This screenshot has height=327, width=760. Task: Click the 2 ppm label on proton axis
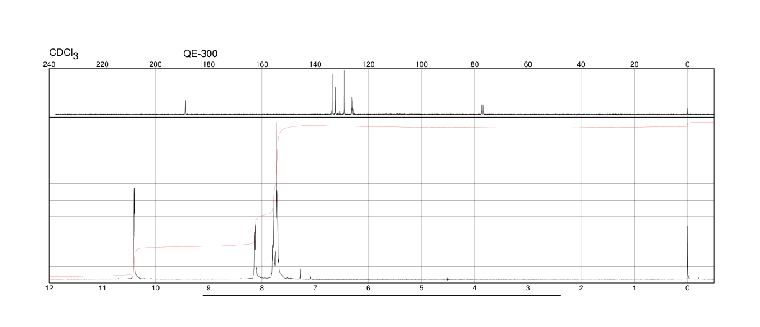581,288
